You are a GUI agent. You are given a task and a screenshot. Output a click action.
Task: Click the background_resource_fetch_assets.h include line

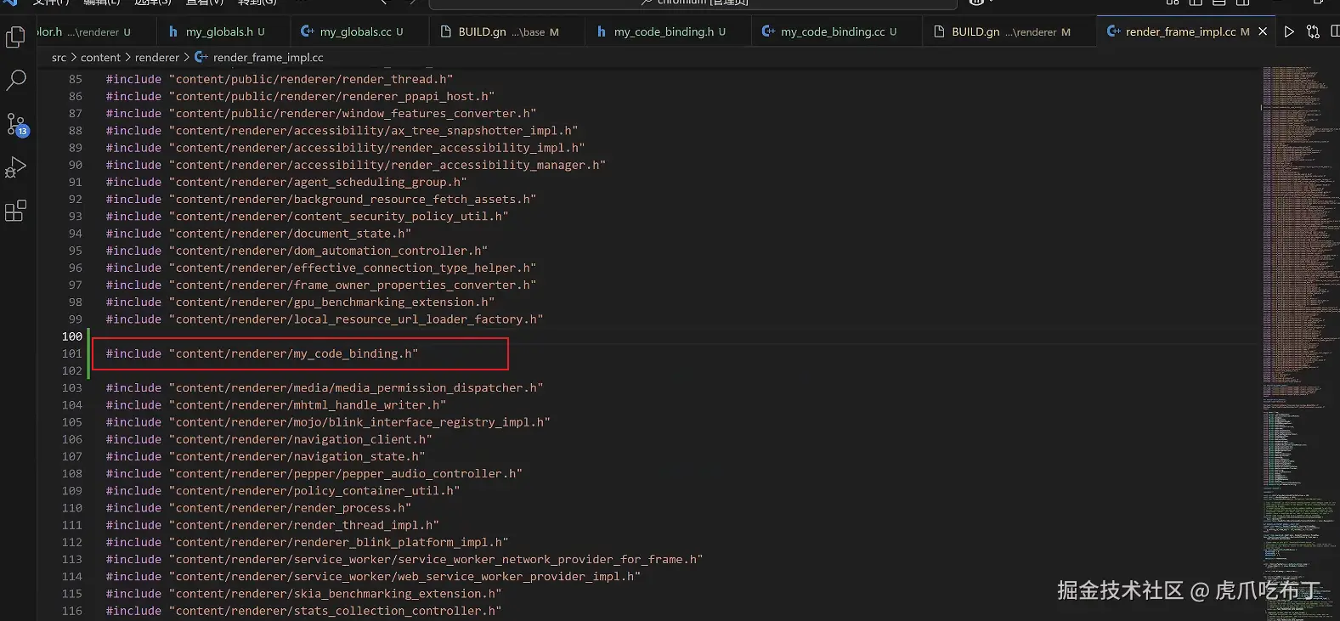coord(321,199)
